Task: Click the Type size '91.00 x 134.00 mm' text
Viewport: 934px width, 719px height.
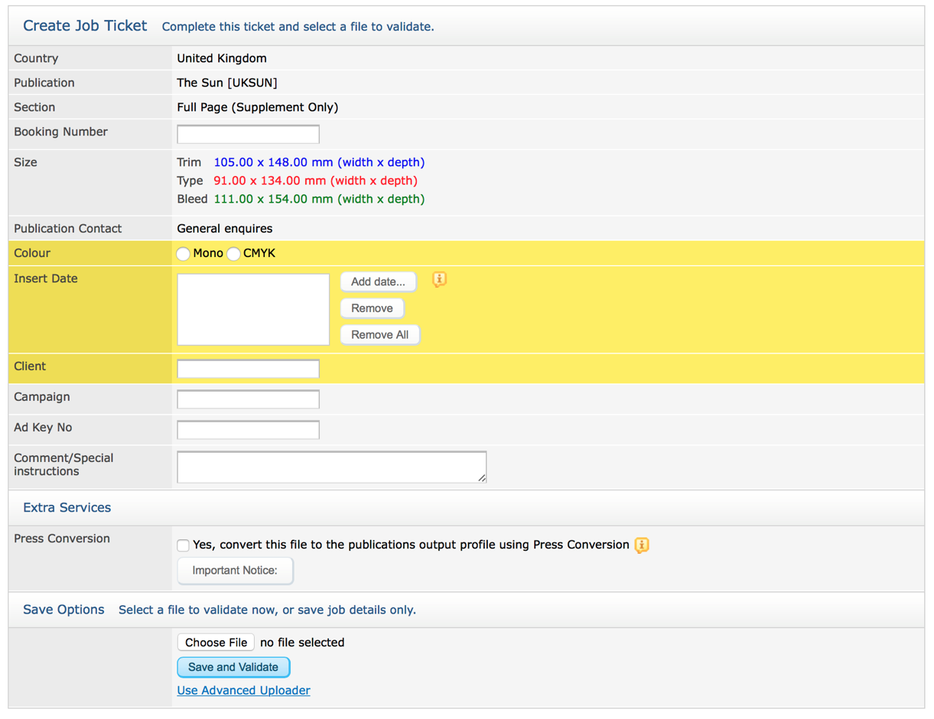Action: click(270, 181)
